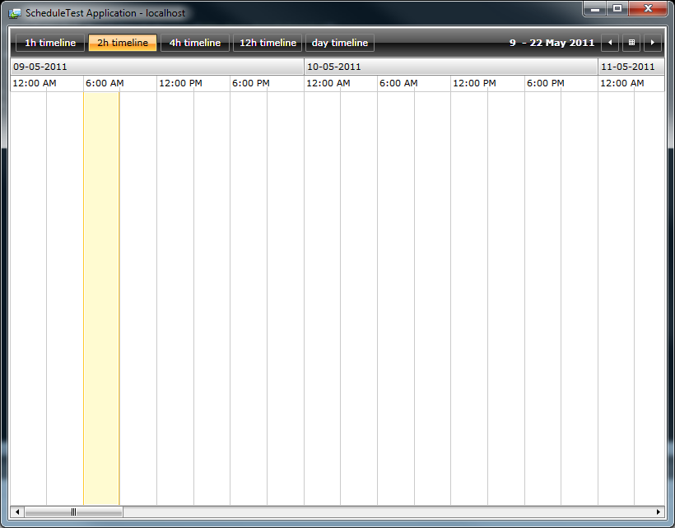Click the empty scrollbar track to page right
675x528 pixels.
[388, 512]
